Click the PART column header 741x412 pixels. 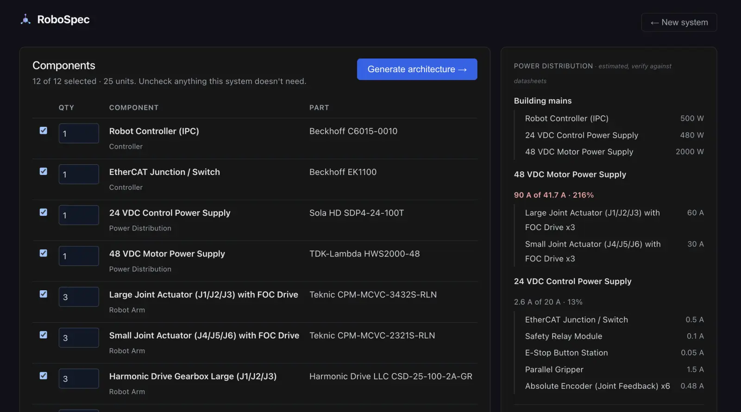point(319,107)
